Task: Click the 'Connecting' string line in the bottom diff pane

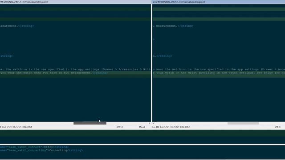Action: [41, 150]
